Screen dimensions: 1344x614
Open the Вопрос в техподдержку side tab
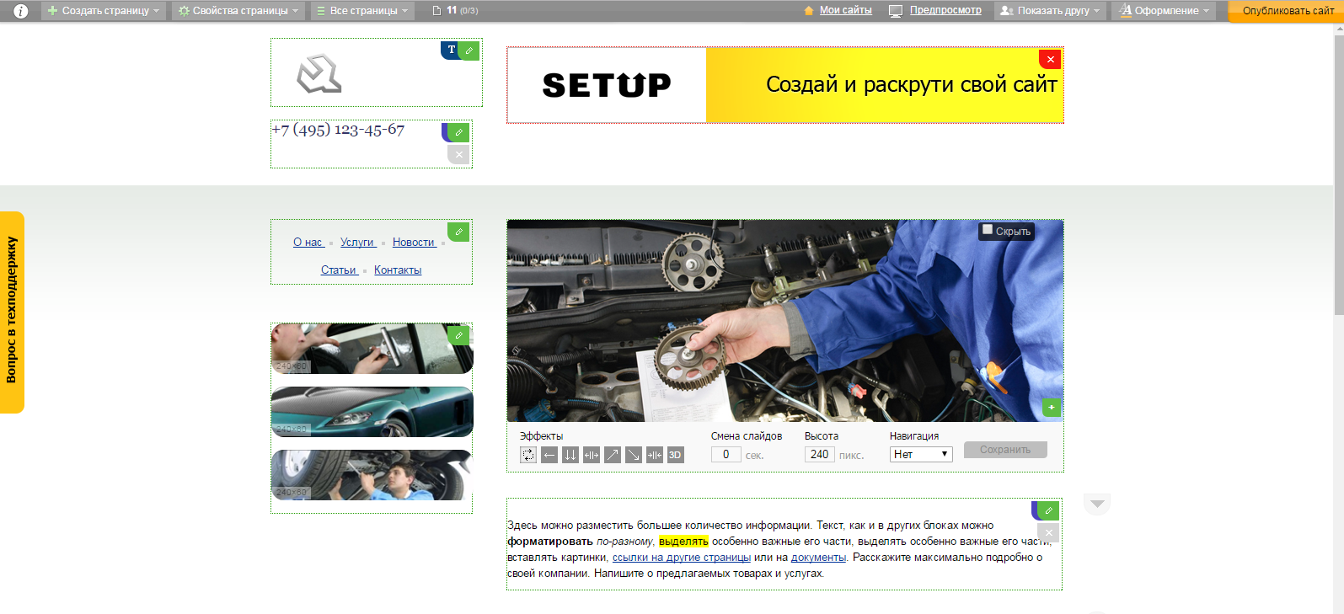pyautogui.click(x=12, y=312)
